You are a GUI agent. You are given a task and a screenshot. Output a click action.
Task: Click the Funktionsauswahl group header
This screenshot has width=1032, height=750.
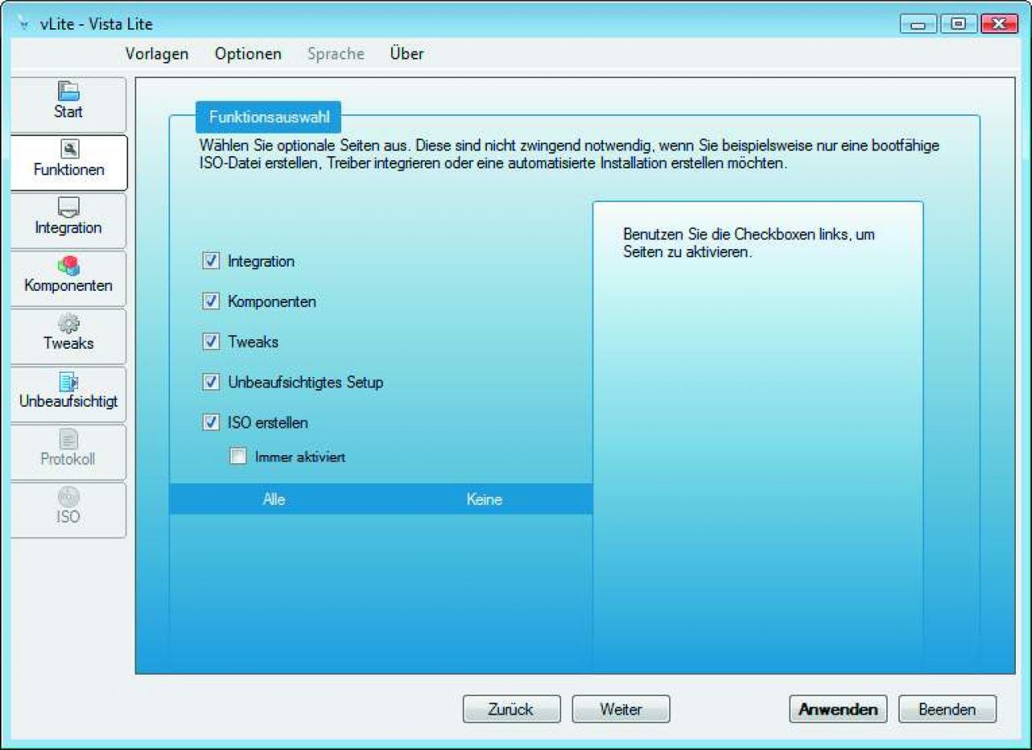click(269, 117)
